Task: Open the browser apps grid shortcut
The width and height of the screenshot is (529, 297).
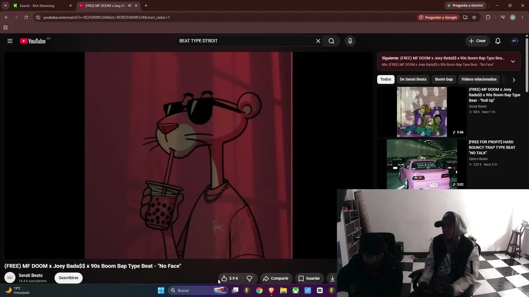Action: pos(5,28)
